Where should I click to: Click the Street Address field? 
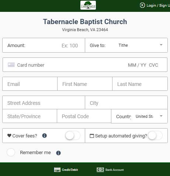tap(44, 103)
